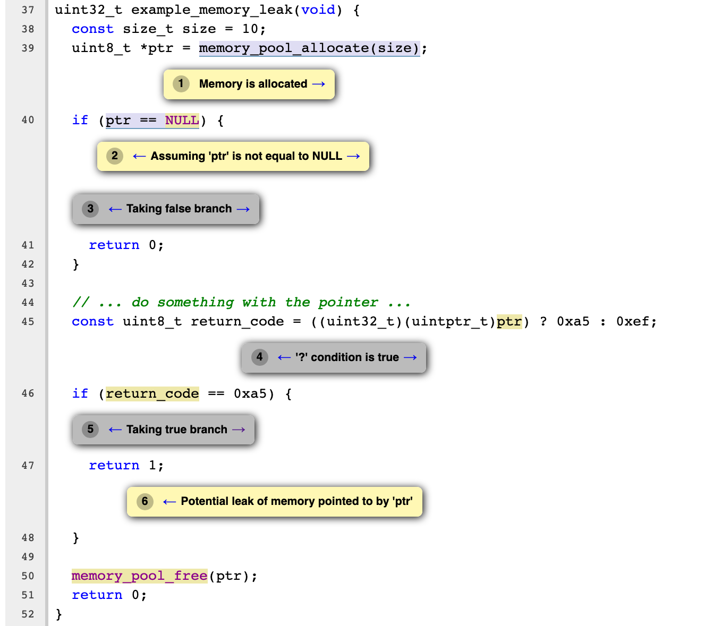Viewport: 713px width, 626px height.
Task: Click the highlighted memory_pool_allocate(size) call
Action: (309, 48)
